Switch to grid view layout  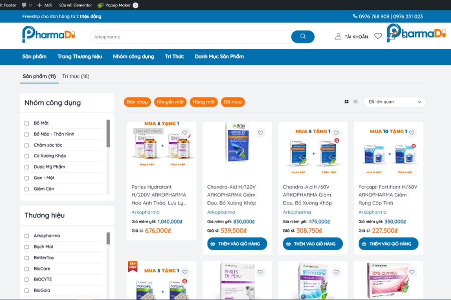[x=346, y=101]
